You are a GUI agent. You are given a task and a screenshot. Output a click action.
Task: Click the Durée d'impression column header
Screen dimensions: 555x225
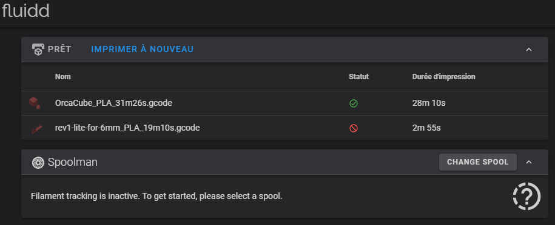point(444,77)
